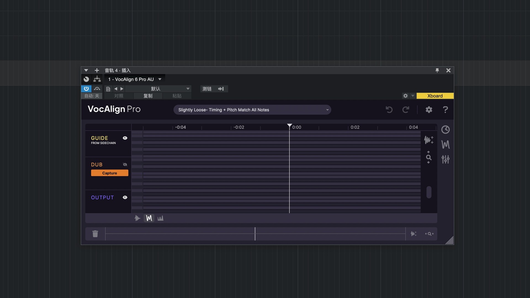Click the orange Capture button
The height and width of the screenshot is (298, 530).
click(110, 173)
